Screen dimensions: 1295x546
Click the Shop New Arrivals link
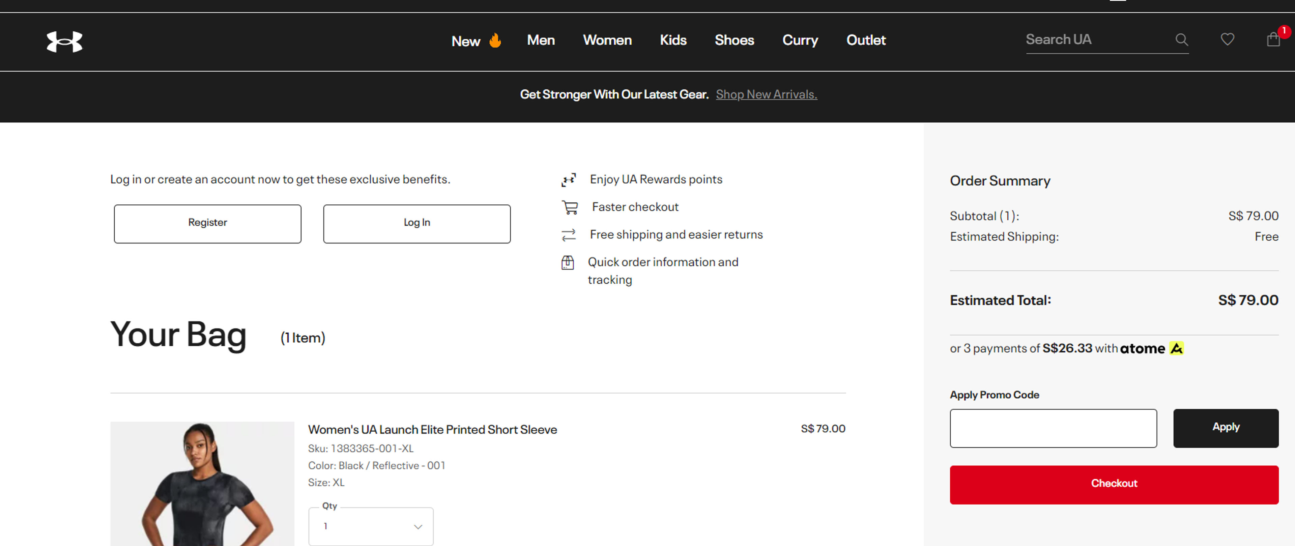tap(766, 94)
